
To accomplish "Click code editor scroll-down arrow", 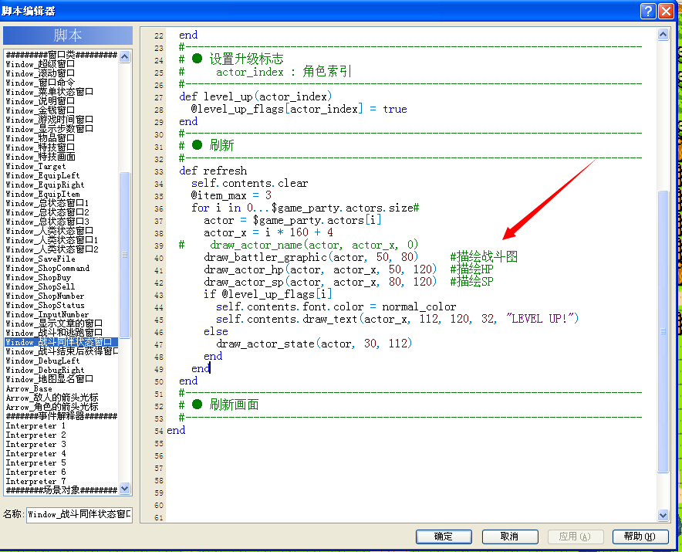I will click(x=663, y=516).
